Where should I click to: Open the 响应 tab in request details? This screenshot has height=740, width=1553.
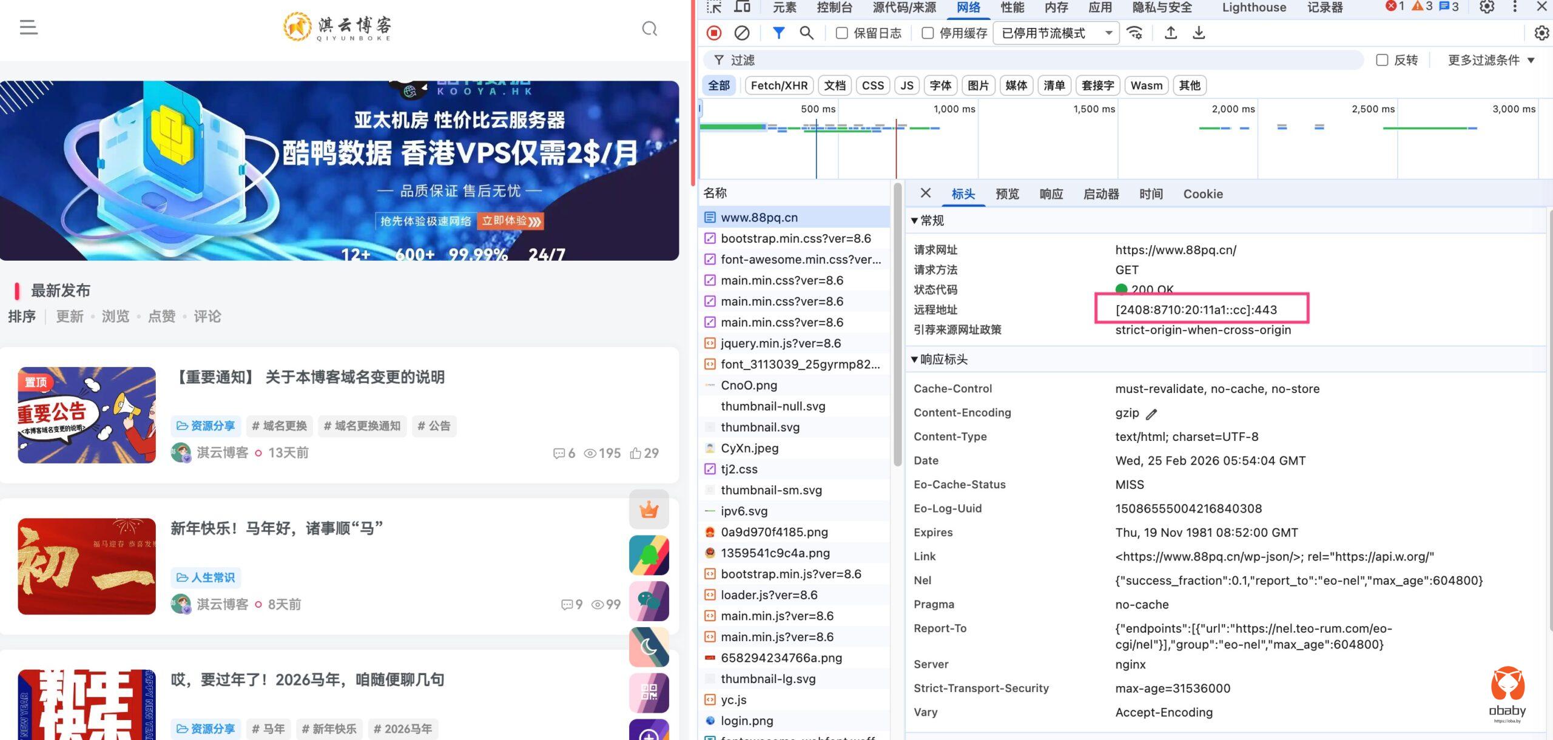pos(1051,194)
